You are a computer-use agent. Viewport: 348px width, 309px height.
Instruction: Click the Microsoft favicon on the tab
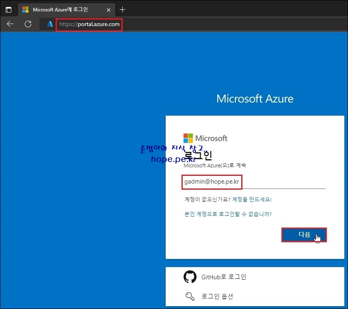point(25,9)
